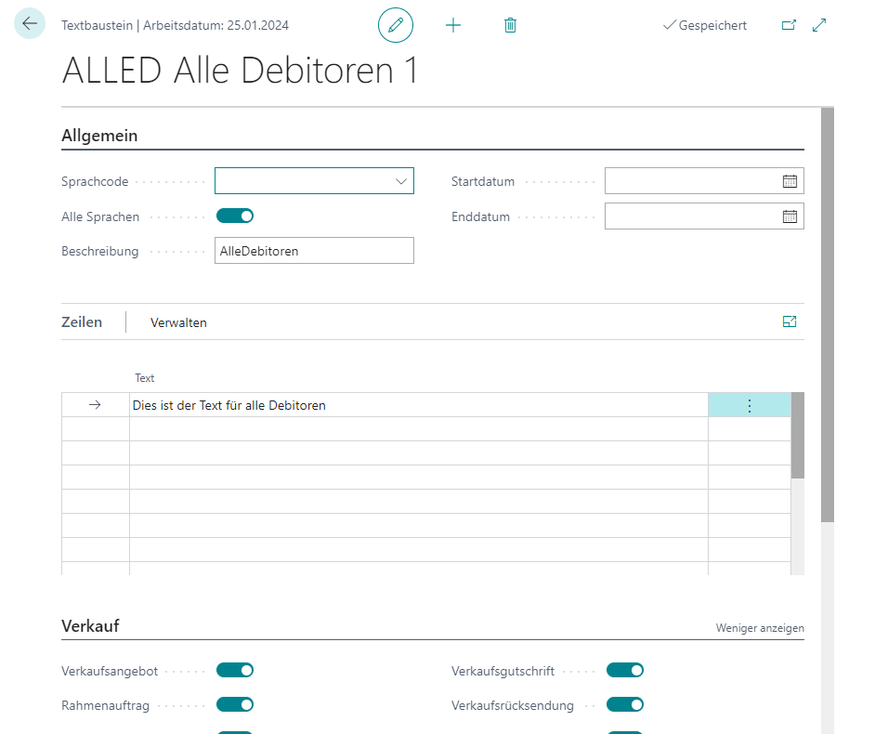
Task: Click the Beschreibung input field
Action: click(314, 251)
